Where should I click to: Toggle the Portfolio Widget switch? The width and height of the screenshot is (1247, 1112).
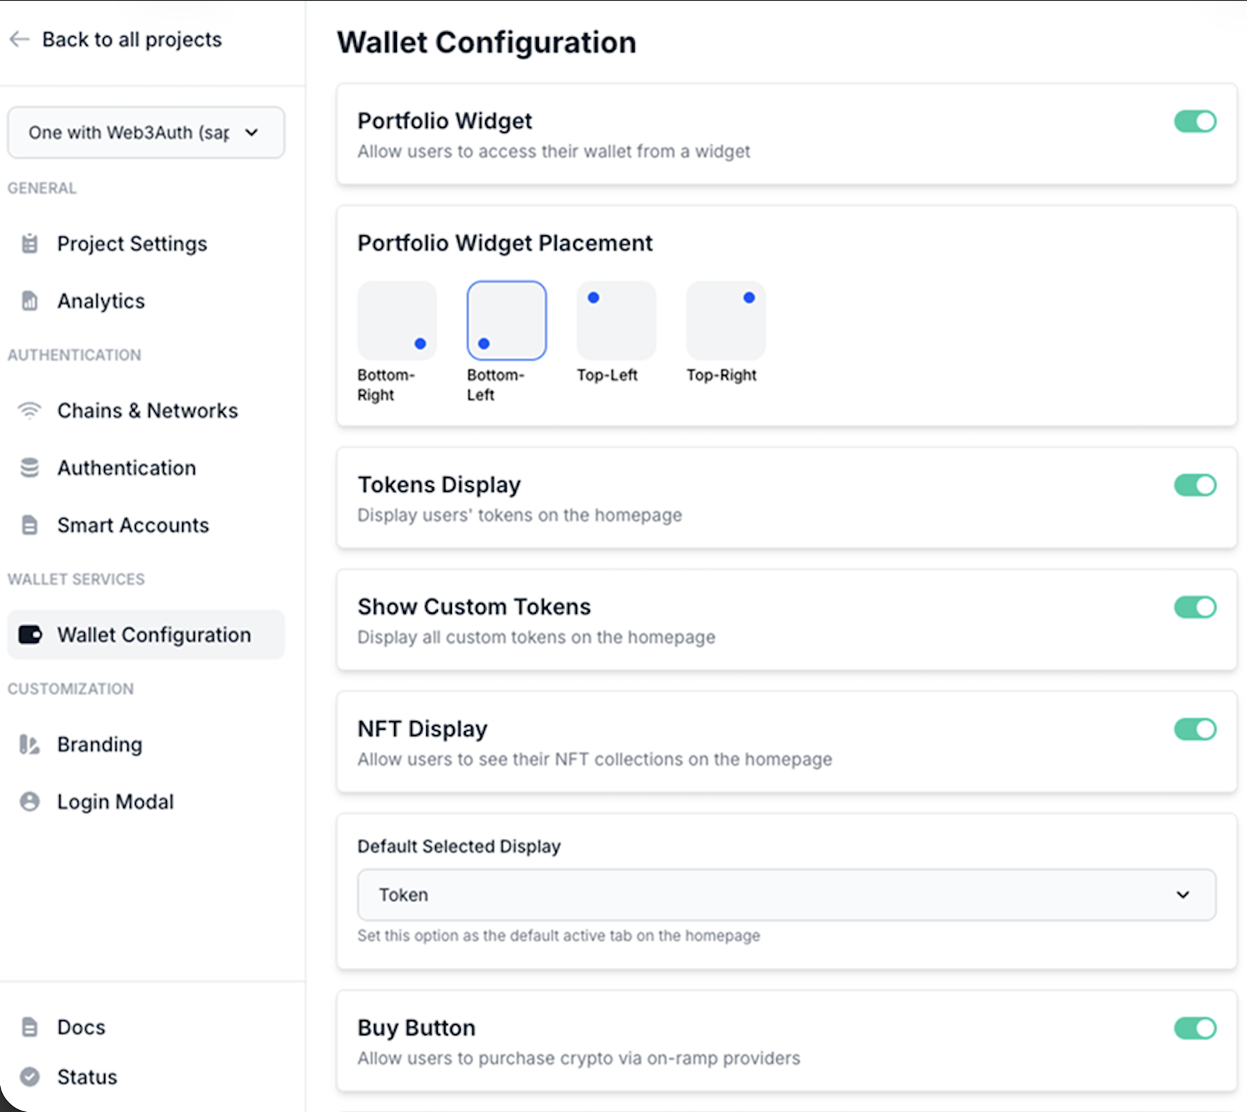(x=1195, y=121)
